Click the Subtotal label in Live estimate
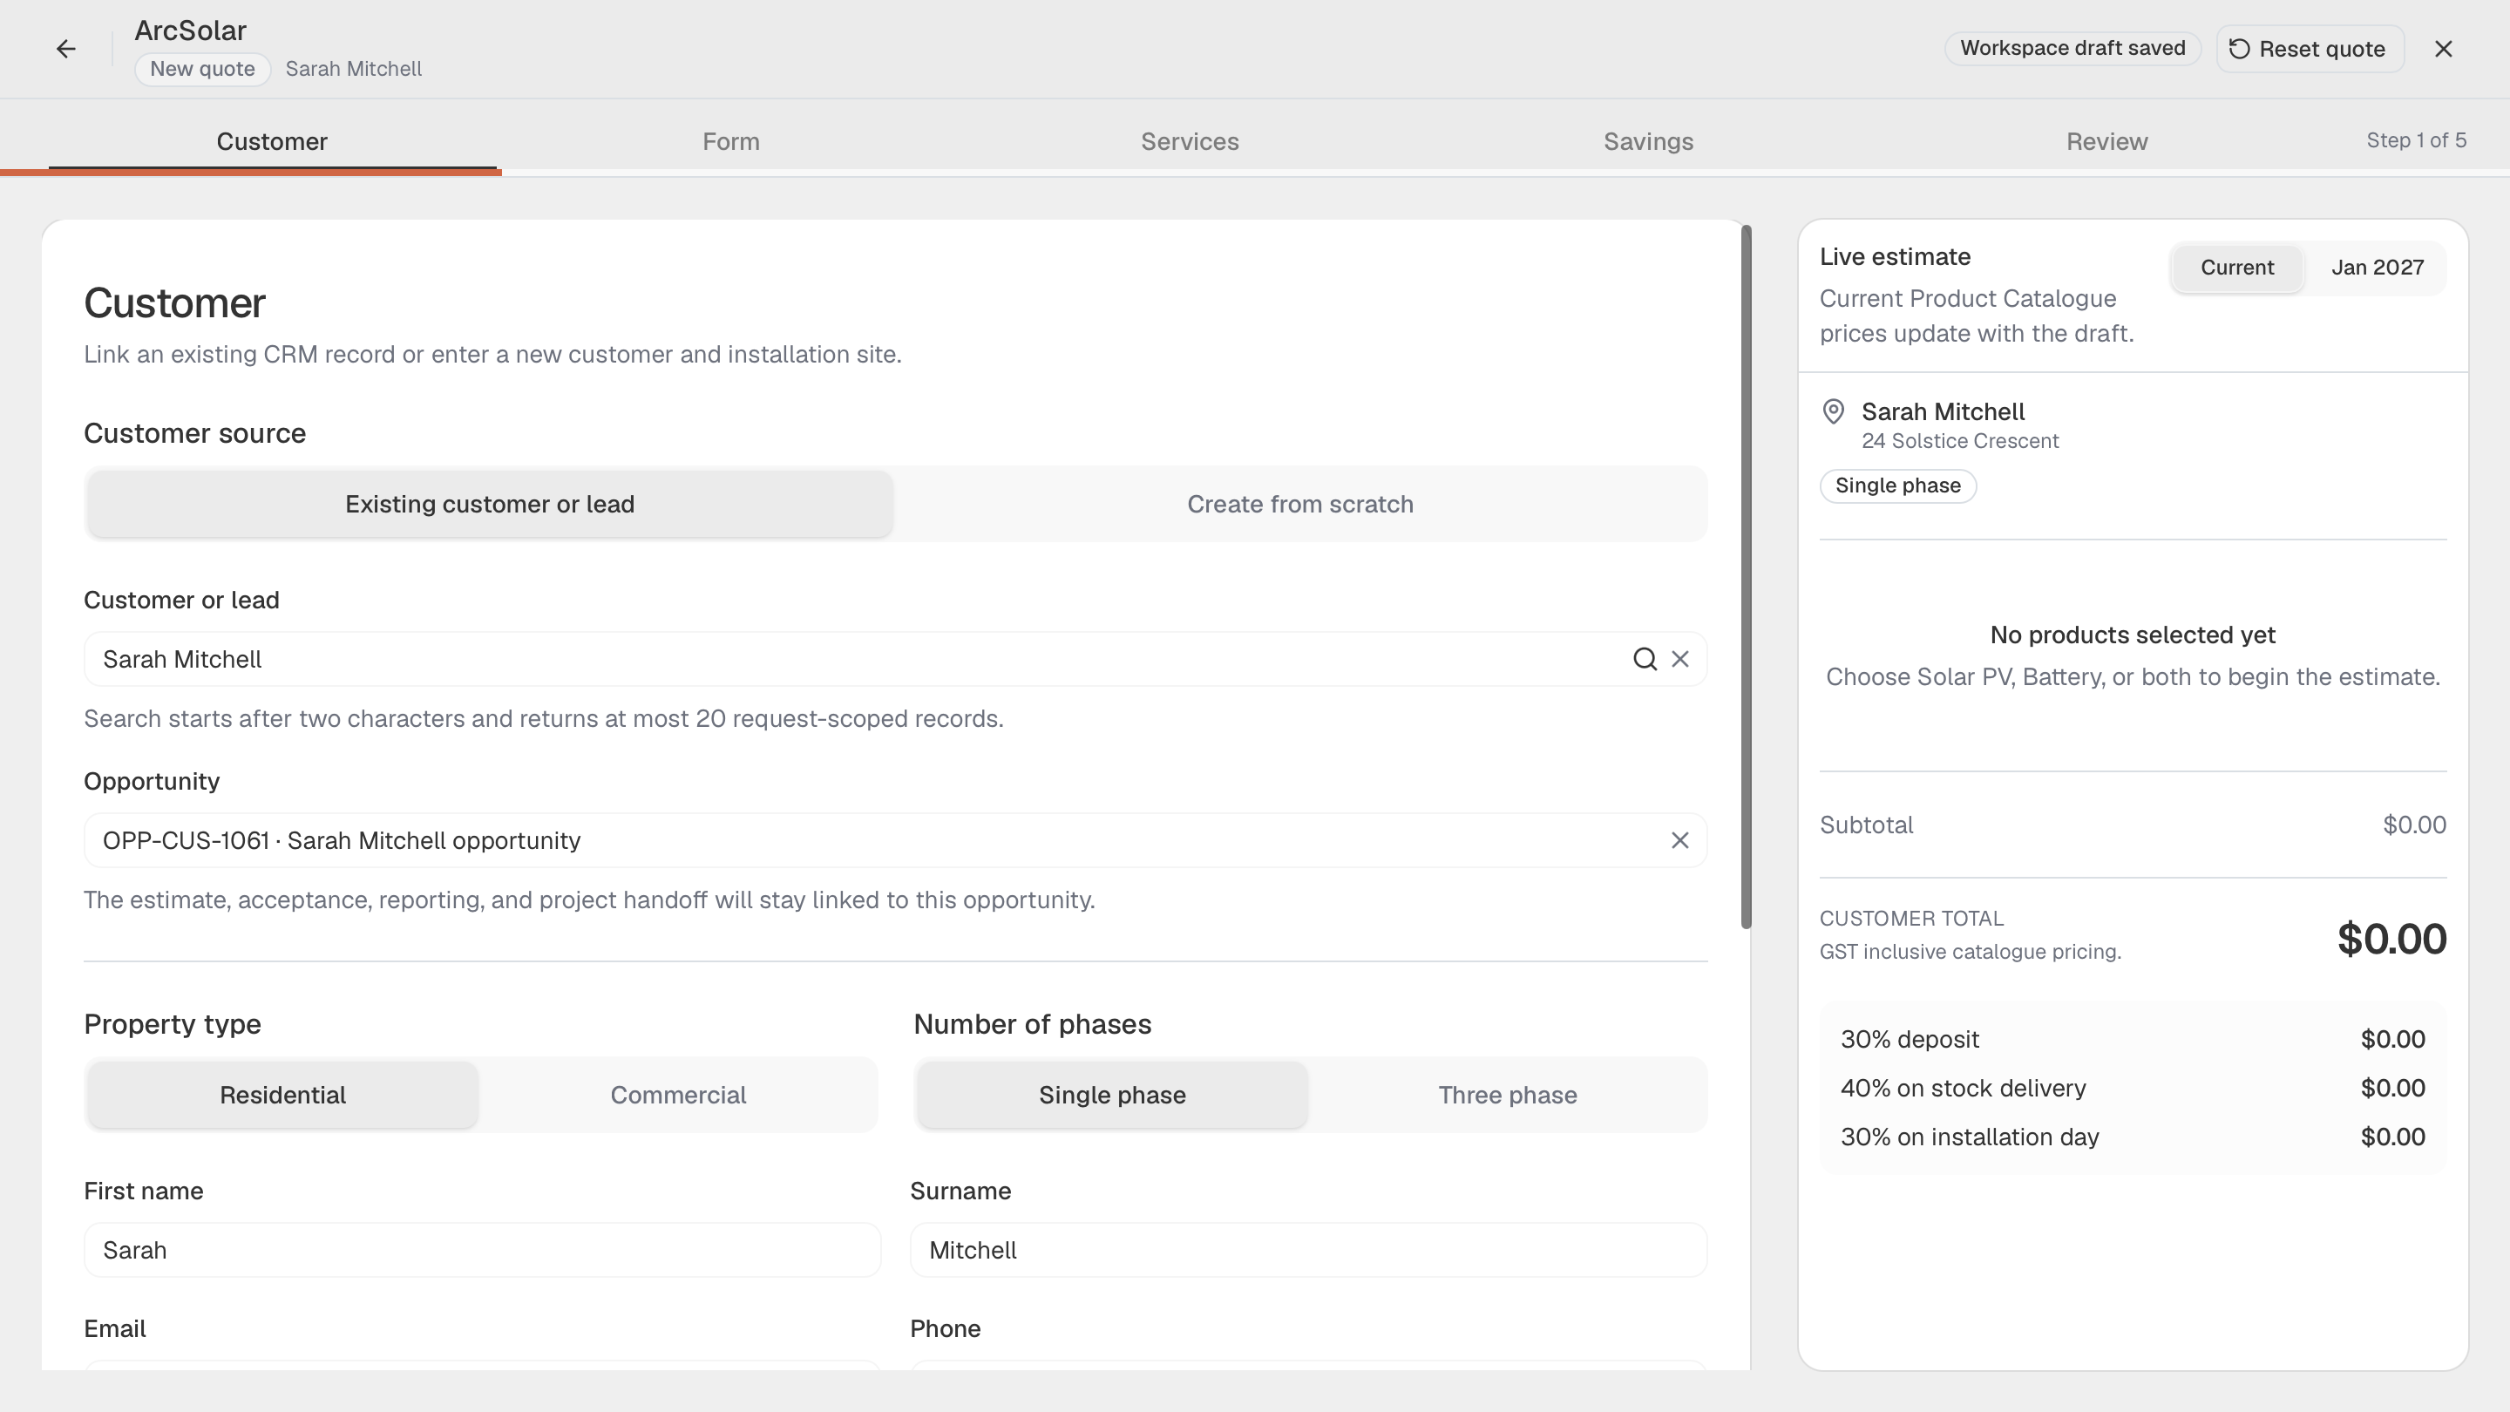 click(1866, 825)
